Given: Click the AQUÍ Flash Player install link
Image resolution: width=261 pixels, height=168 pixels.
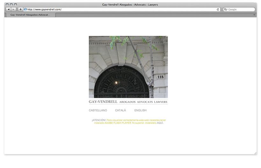Looking at the screenshot, I should (160, 123).
